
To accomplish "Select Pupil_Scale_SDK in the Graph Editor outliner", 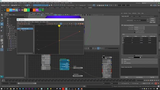I will click(x=25, y=29).
